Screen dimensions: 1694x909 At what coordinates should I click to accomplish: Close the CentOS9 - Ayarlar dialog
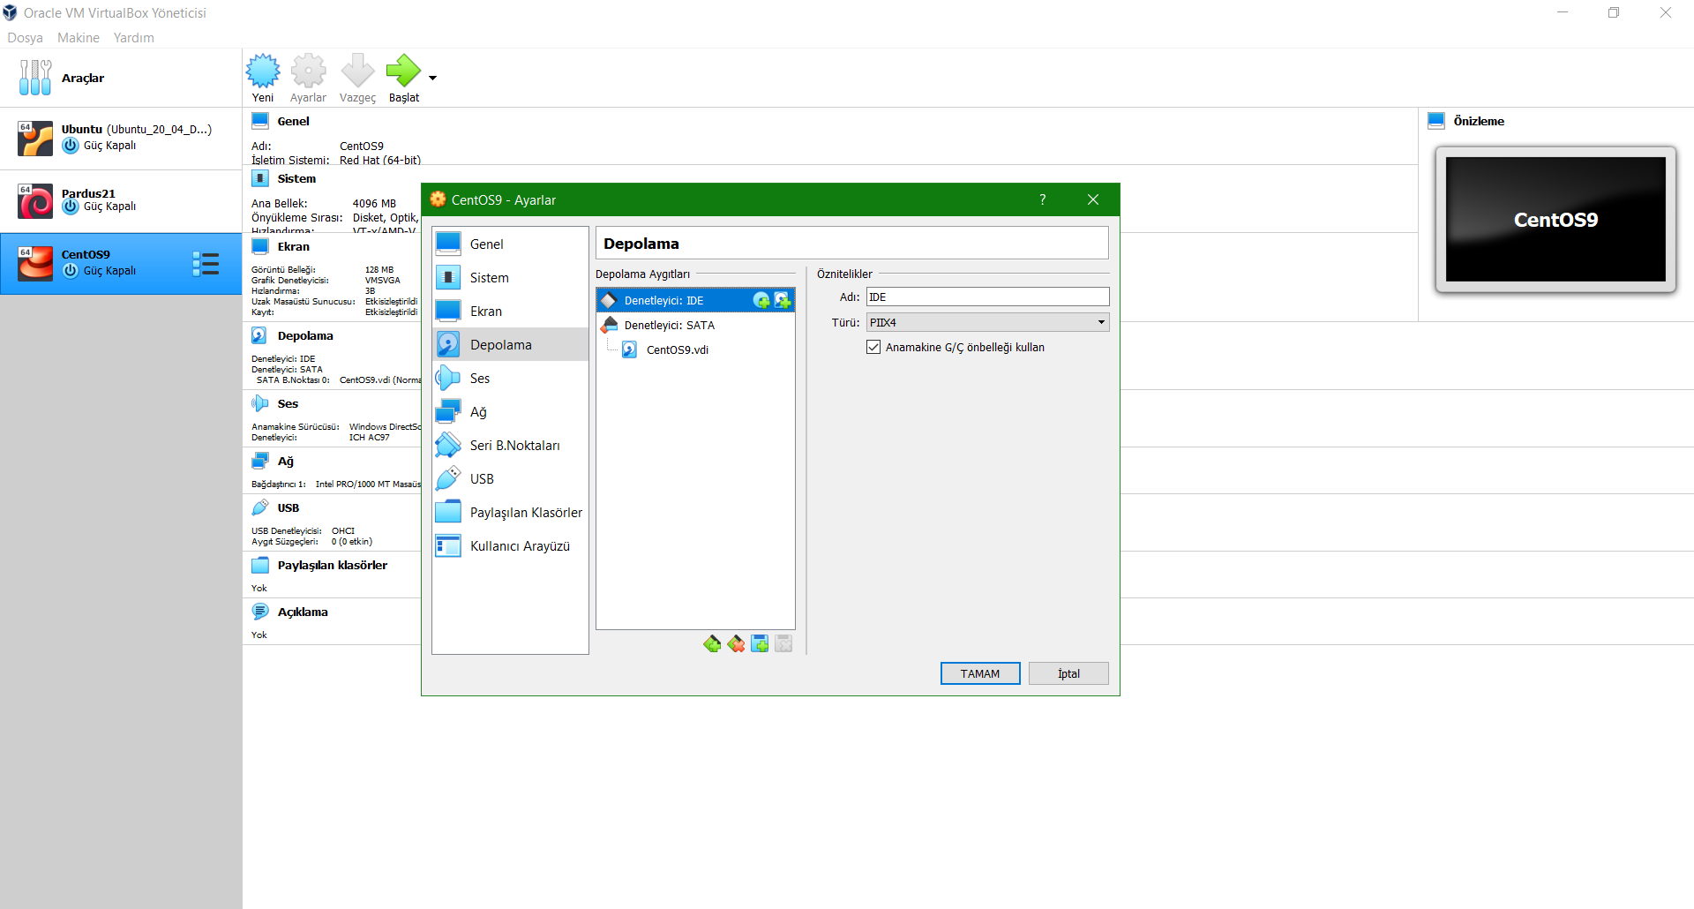(x=1093, y=200)
